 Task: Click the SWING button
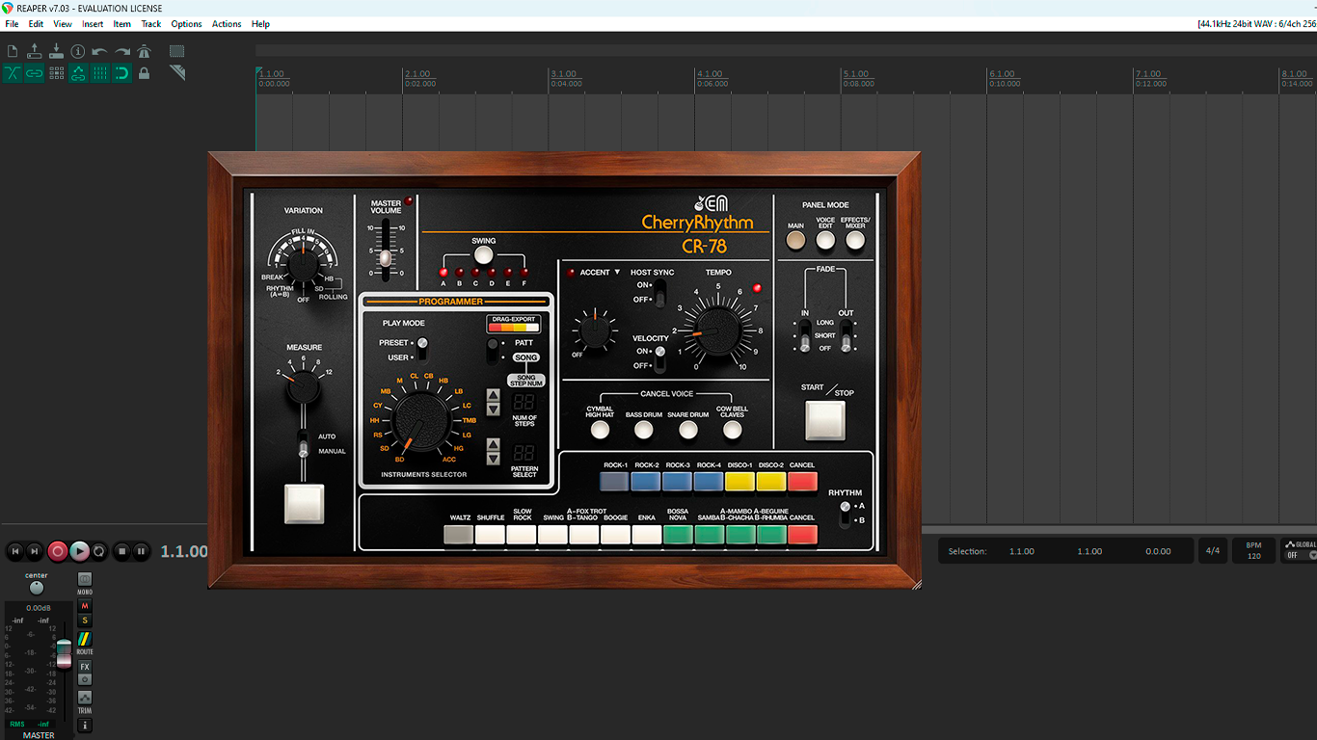[x=484, y=255]
